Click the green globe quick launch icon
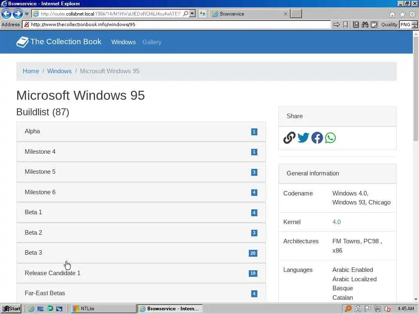The width and height of the screenshot is (419, 314). 50,309
